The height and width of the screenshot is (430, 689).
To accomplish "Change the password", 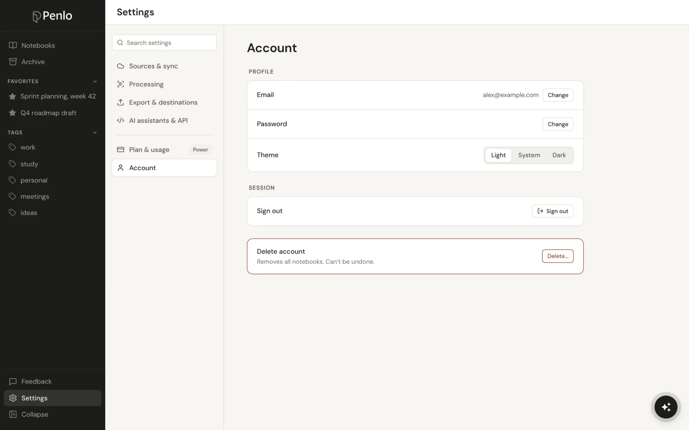I will [x=558, y=124].
